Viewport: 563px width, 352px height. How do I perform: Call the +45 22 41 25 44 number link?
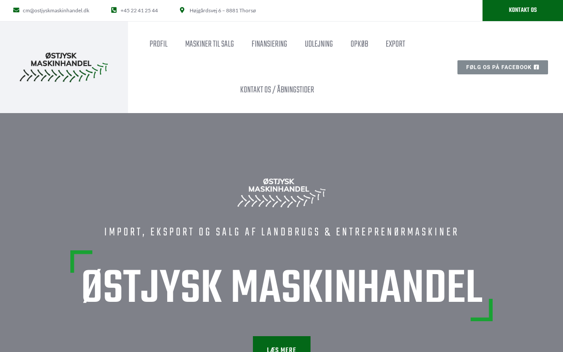click(139, 10)
